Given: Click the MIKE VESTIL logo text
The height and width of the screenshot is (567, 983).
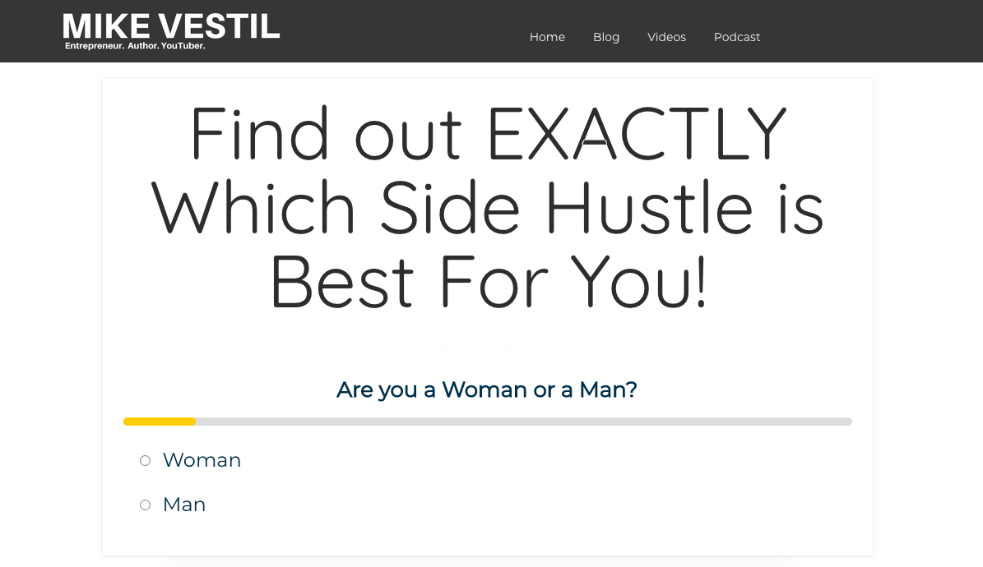Looking at the screenshot, I should pos(171,26).
